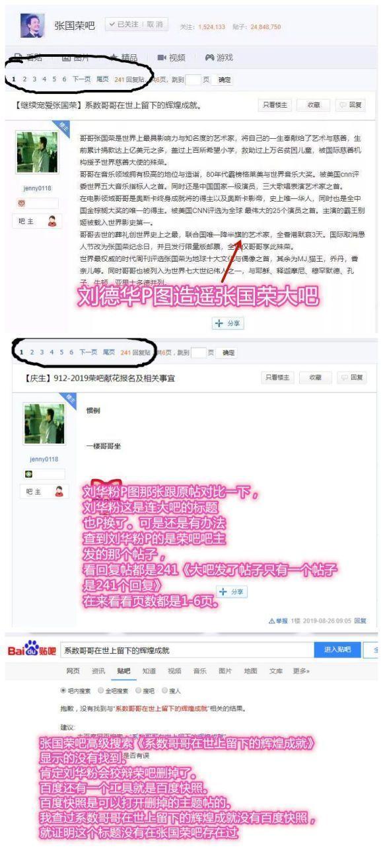Select the 全吧搜索 radio option
This screenshot has width=383, height=856.
[x=101, y=690]
